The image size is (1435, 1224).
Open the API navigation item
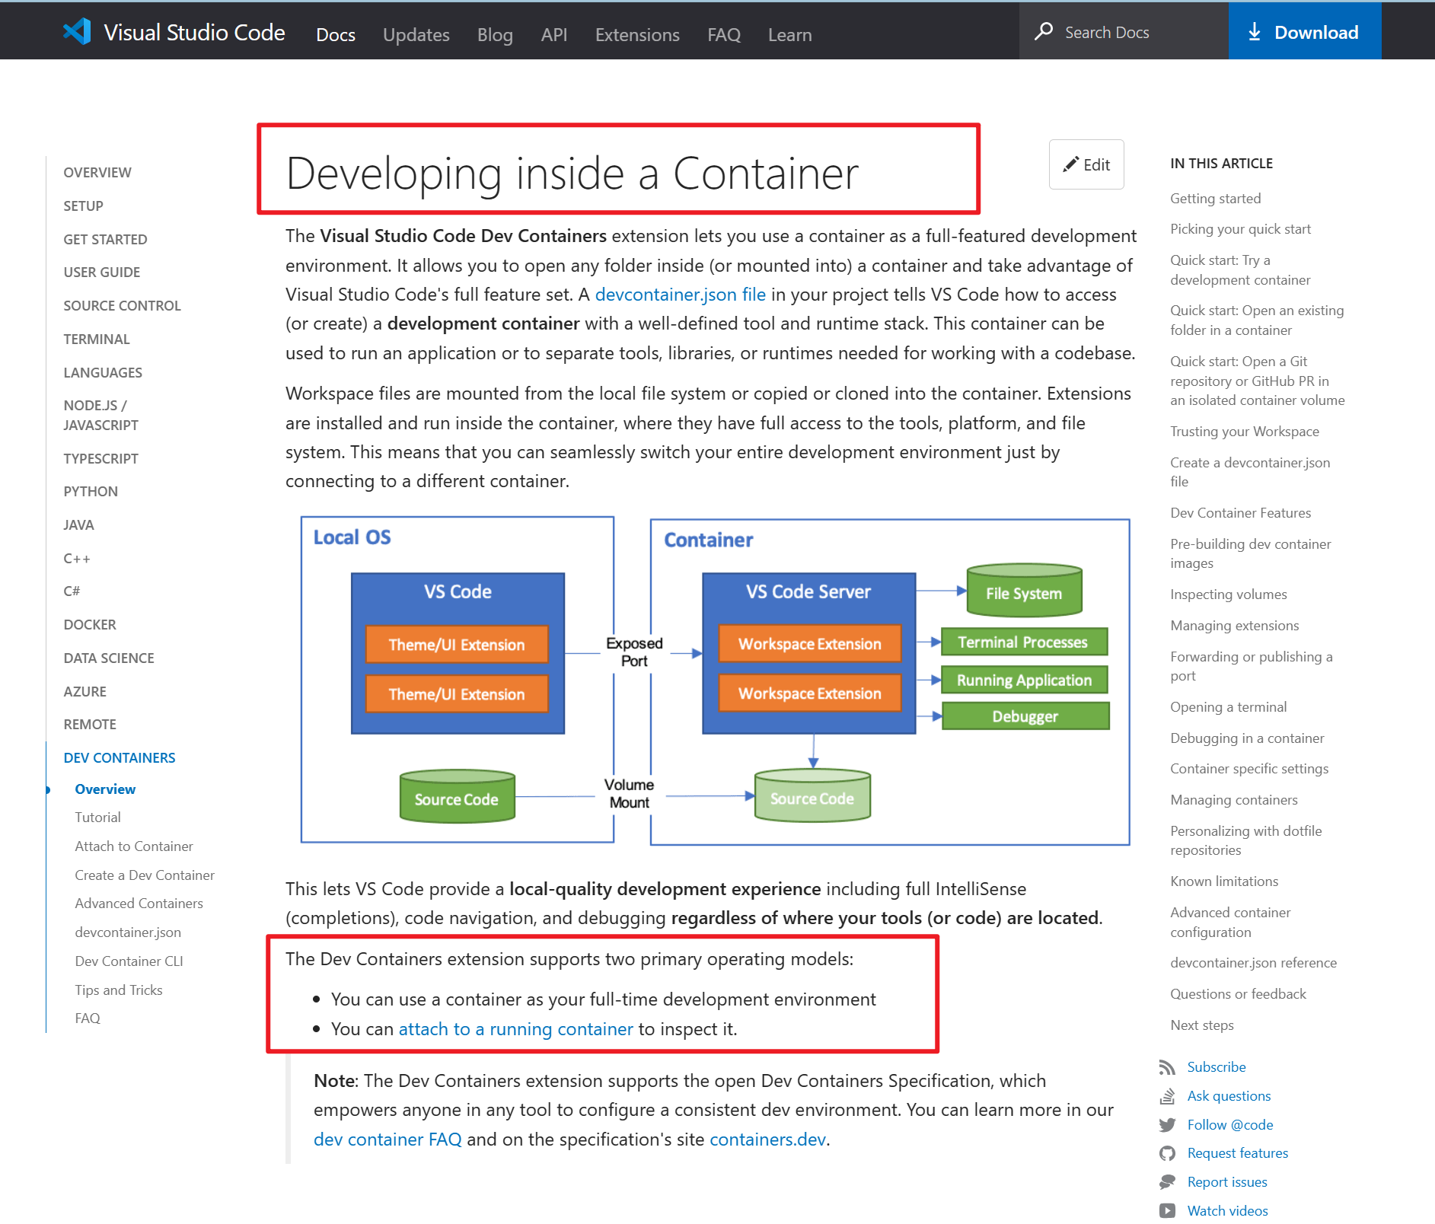pos(554,34)
